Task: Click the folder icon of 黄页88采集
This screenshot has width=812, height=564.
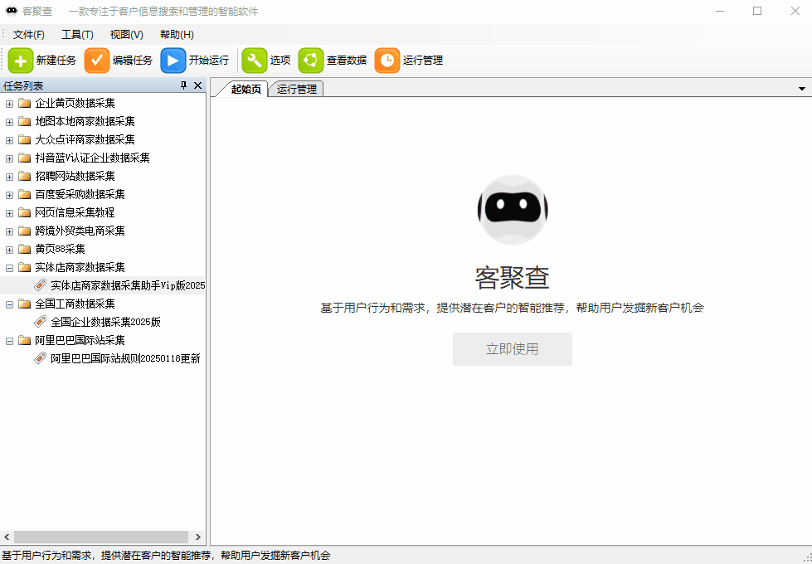Action: pos(24,249)
